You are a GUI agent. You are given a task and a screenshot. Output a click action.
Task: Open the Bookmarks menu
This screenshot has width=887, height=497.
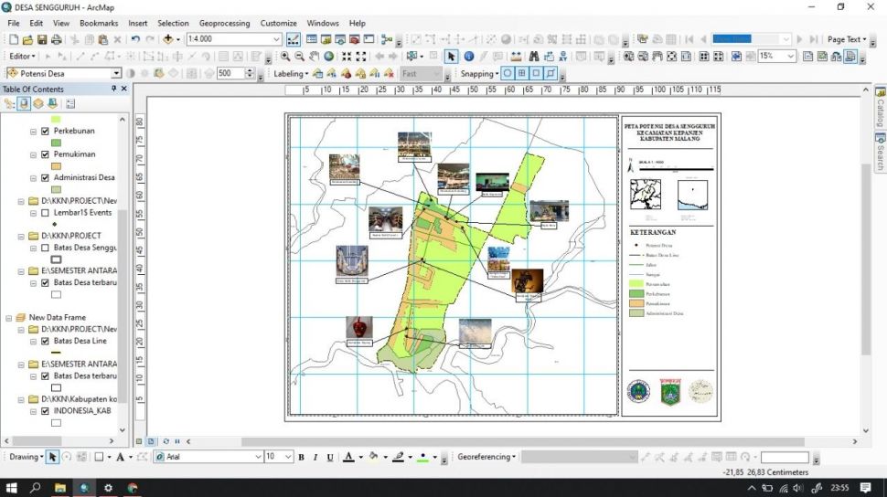[99, 23]
